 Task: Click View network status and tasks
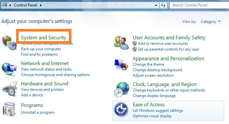pos(46,69)
